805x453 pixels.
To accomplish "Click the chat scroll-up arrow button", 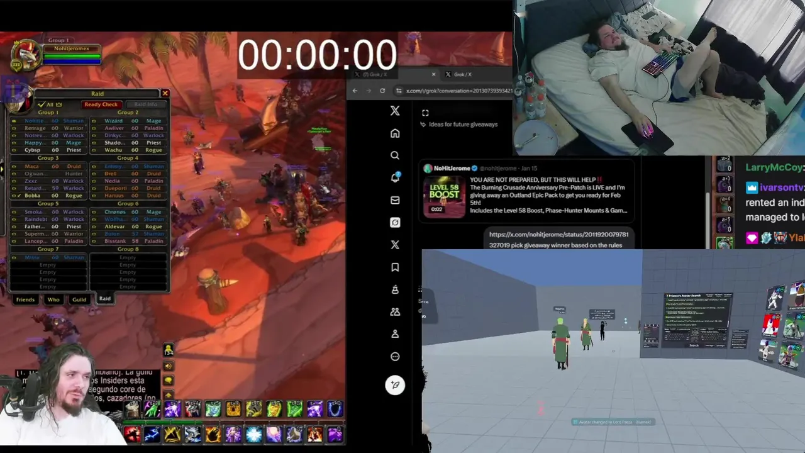I will click(x=169, y=395).
